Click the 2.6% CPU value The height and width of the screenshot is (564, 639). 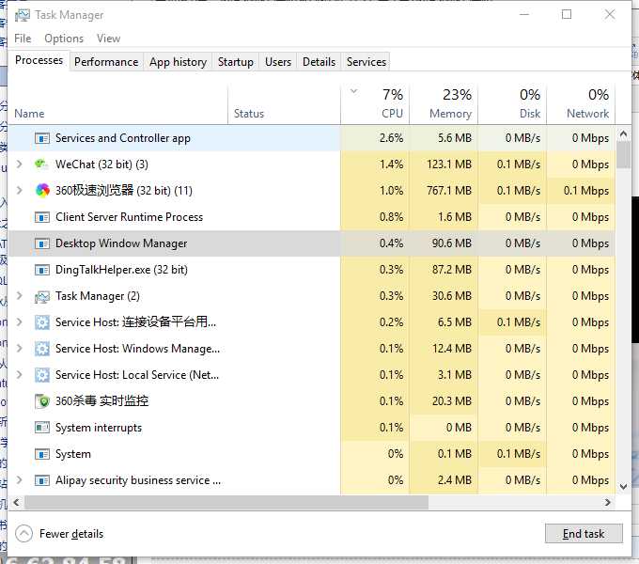click(391, 138)
